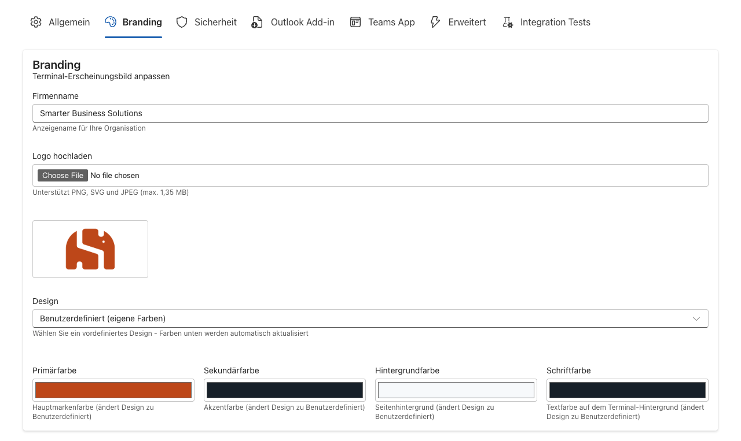Click the "Anzeigename für Ihre Organisation" hint
Image resolution: width=741 pixels, height=441 pixels.
click(x=89, y=128)
